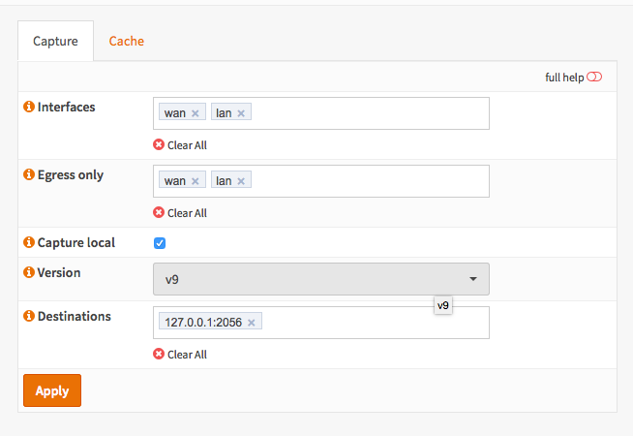Remove the lan tag from Interfaces
The width and height of the screenshot is (633, 436).
[241, 113]
